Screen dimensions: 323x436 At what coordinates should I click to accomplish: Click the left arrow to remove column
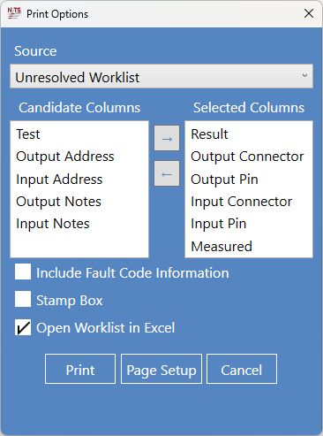pos(167,173)
